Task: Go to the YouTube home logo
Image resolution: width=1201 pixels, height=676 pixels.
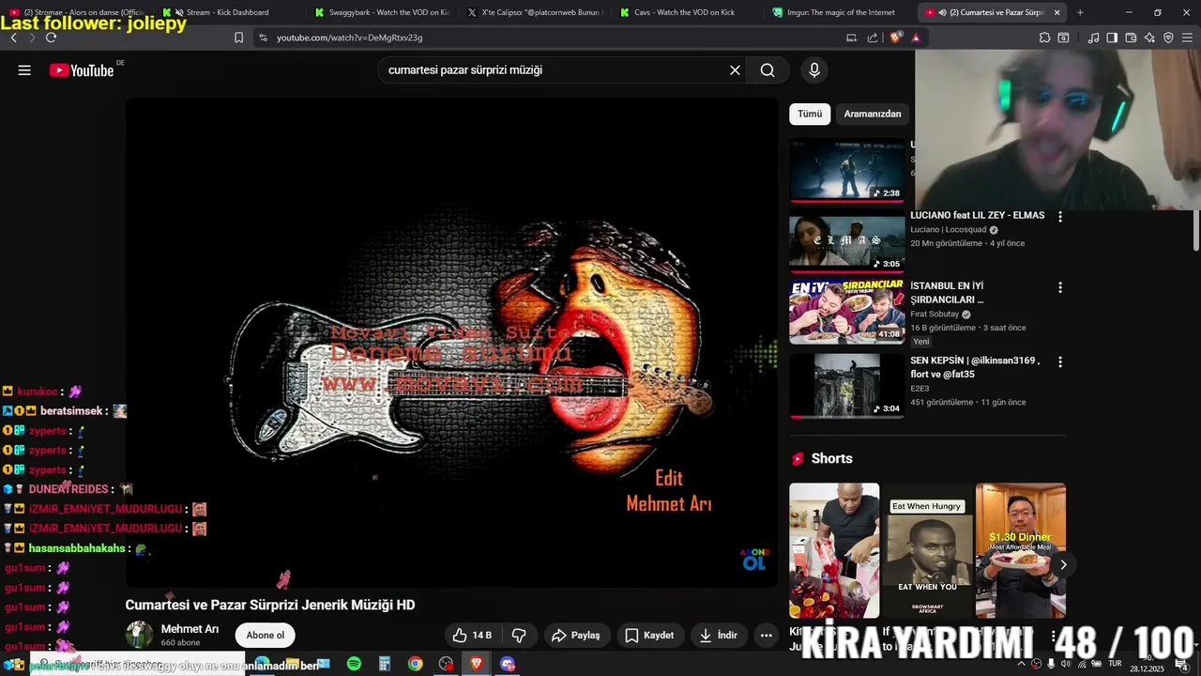Action: pos(82,70)
